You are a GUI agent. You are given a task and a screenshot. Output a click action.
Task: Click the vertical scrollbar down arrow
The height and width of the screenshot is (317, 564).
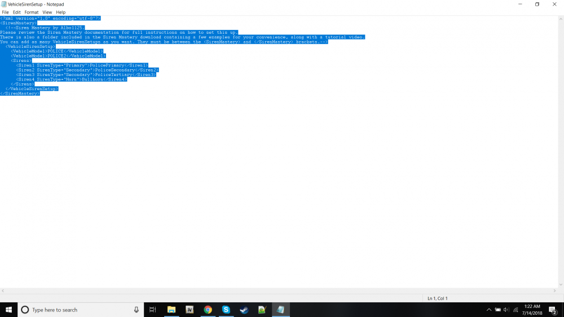(x=561, y=285)
